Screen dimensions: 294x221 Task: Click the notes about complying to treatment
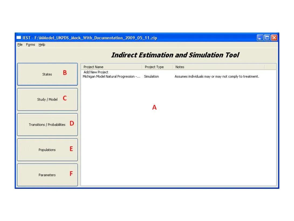(217, 76)
